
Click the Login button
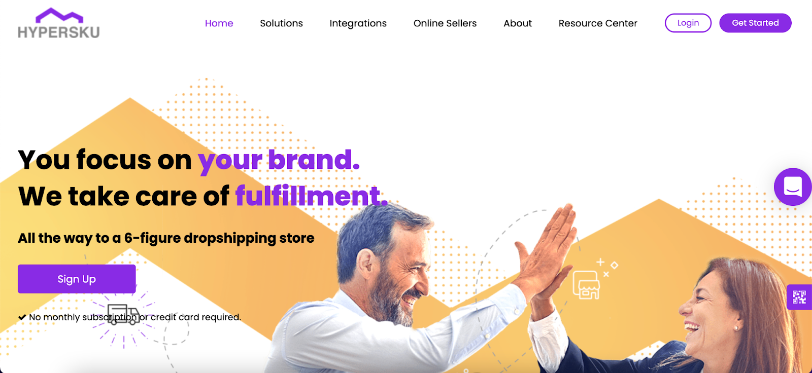tap(688, 23)
